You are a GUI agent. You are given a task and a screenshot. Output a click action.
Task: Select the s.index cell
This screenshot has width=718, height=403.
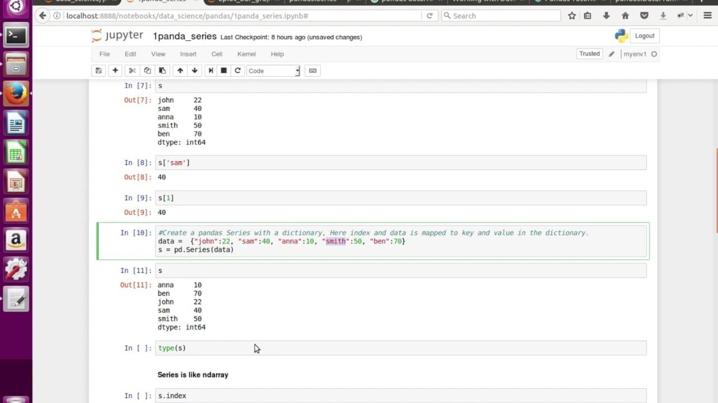pos(401,396)
